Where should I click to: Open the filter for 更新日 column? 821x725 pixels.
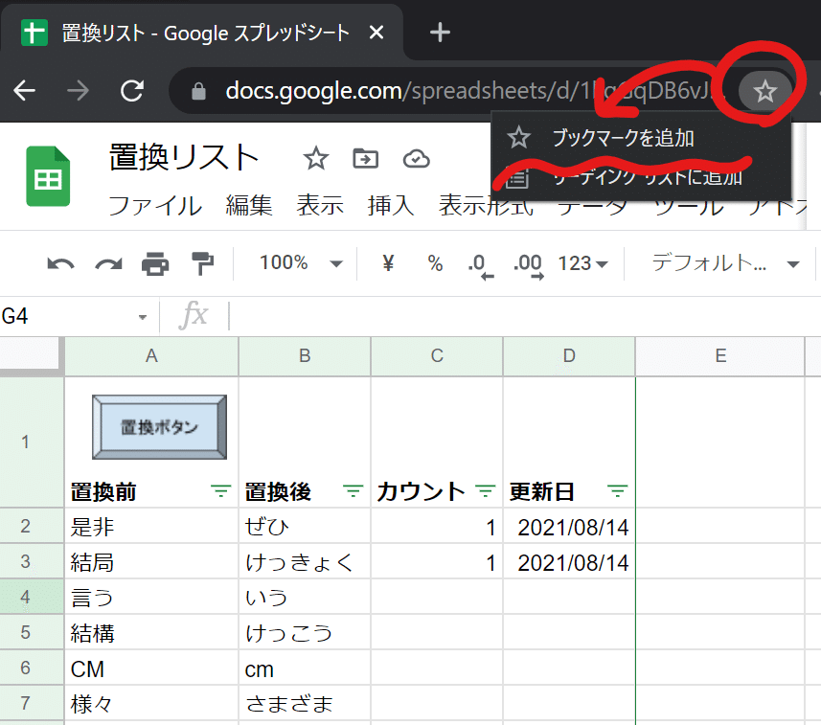tap(618, 491)
